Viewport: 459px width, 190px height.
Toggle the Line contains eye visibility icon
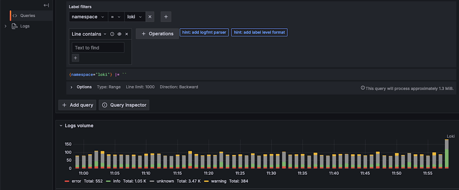pyautogui.click(x=119, y=34)
